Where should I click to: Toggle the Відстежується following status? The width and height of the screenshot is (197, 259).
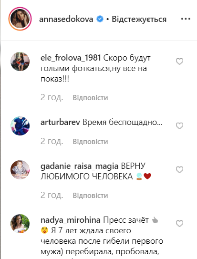(x=139, y=19)
